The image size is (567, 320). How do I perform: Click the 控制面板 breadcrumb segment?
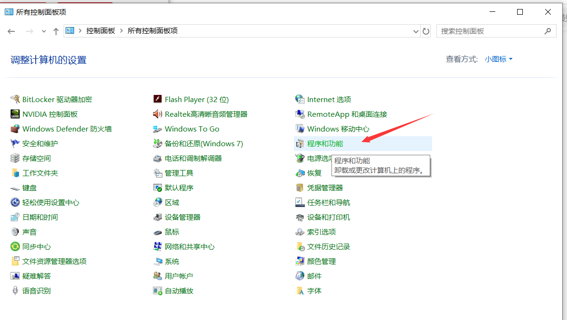point(101,31)
